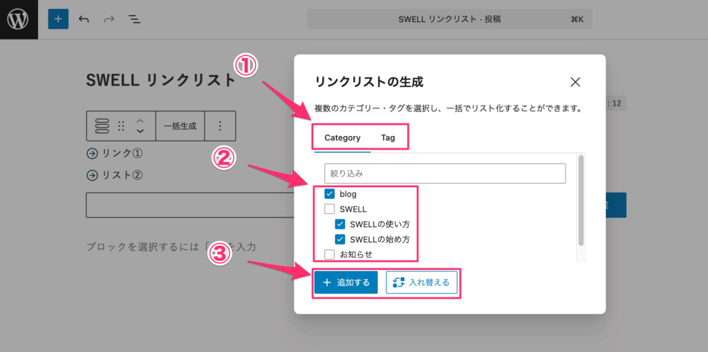Move block down with chevron arrow
Viewport: 708px width, 352px height.
coord(140,130)
